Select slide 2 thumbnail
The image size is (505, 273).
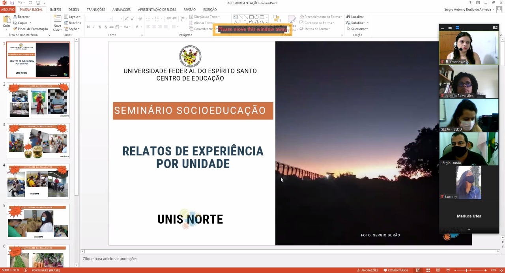38,100
